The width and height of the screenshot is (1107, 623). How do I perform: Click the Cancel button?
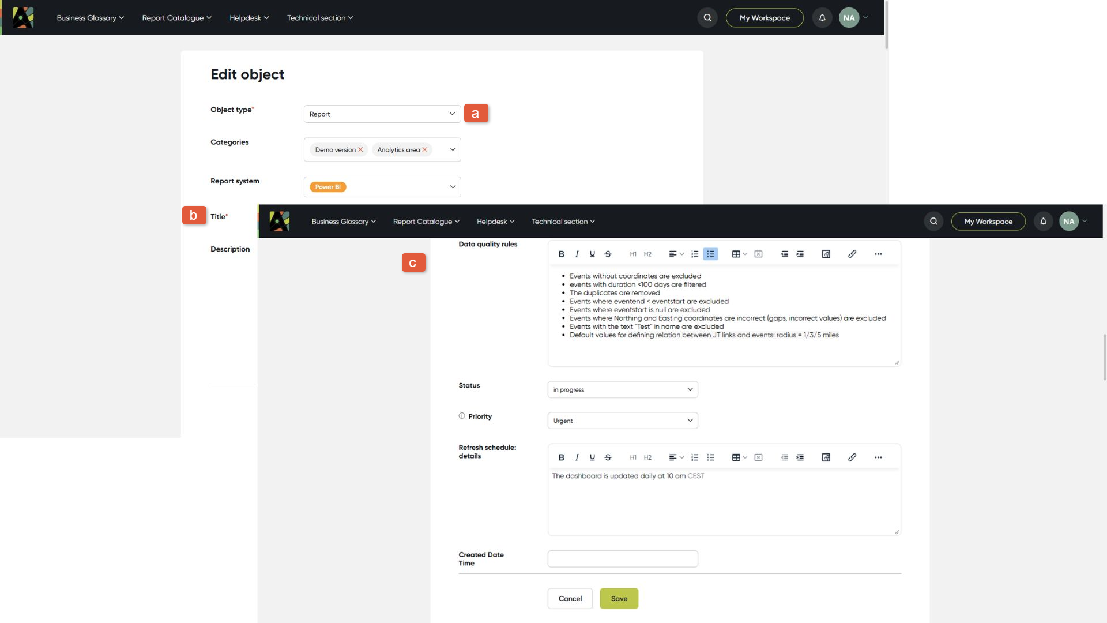[570, 599]
